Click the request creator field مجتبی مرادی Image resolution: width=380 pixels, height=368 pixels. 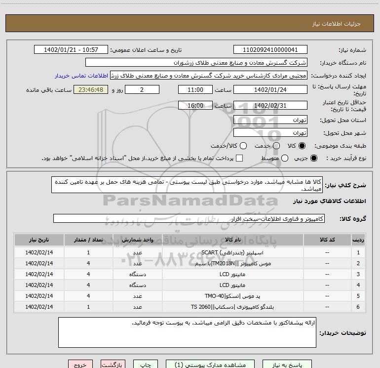coord(209,76)
